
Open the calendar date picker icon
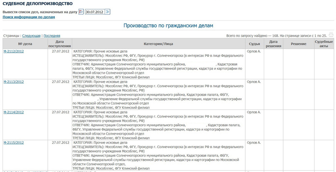click(x=81, y=12)
